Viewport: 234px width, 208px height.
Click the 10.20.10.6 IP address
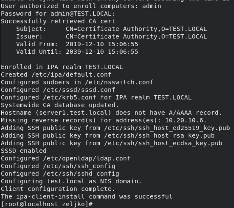(x=184, y=120)
